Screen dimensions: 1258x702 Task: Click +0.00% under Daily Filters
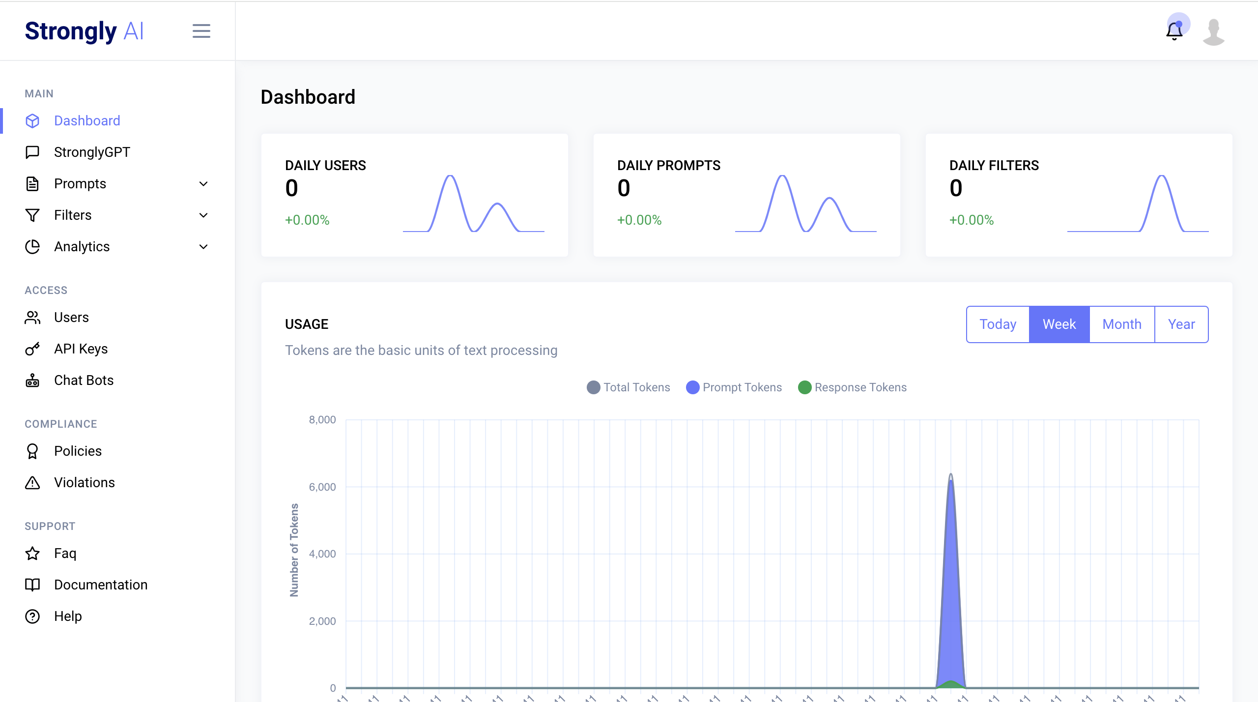[972, 220]
